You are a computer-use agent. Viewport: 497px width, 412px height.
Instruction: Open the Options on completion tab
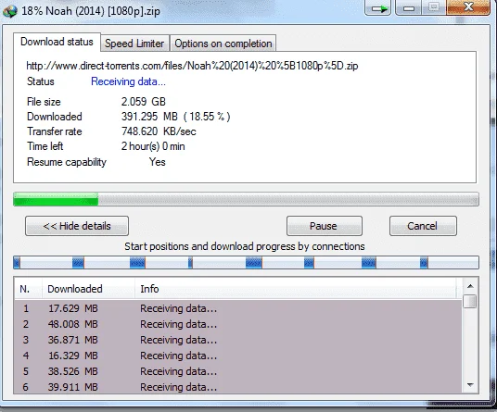click(x=223, y=44)
